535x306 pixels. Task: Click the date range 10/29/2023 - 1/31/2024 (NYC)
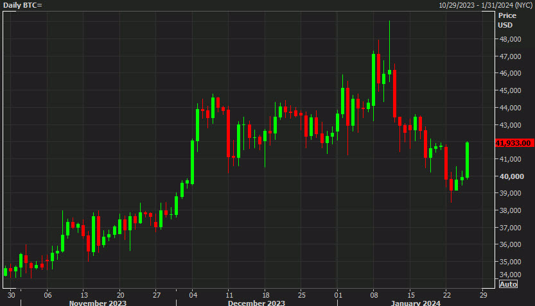click(486, 5)
